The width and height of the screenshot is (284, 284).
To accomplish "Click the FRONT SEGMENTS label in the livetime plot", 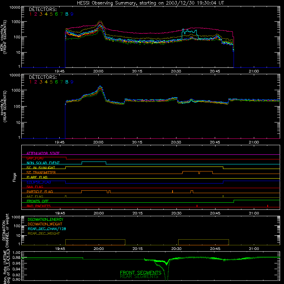I will (141, 273).
